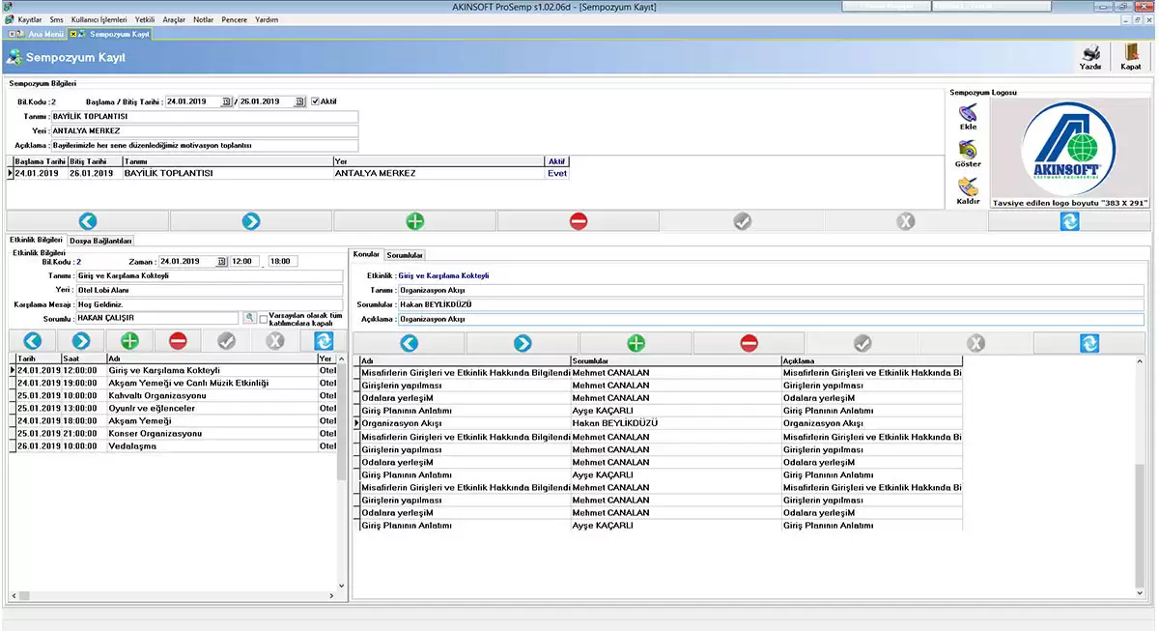Image resolution: width=1159 pixels, height=631 pixels.
Task: Toggle the Aktif checkbox
Action: click(x=315, y=101)
